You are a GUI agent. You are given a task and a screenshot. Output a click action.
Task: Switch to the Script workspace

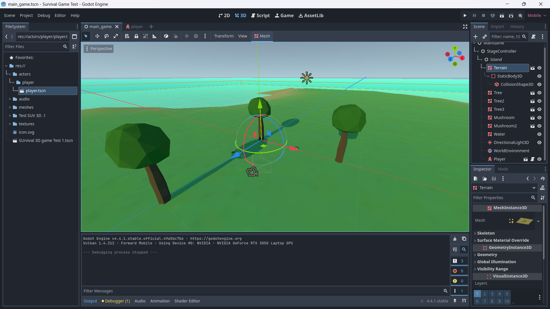[x=260, y=15]
